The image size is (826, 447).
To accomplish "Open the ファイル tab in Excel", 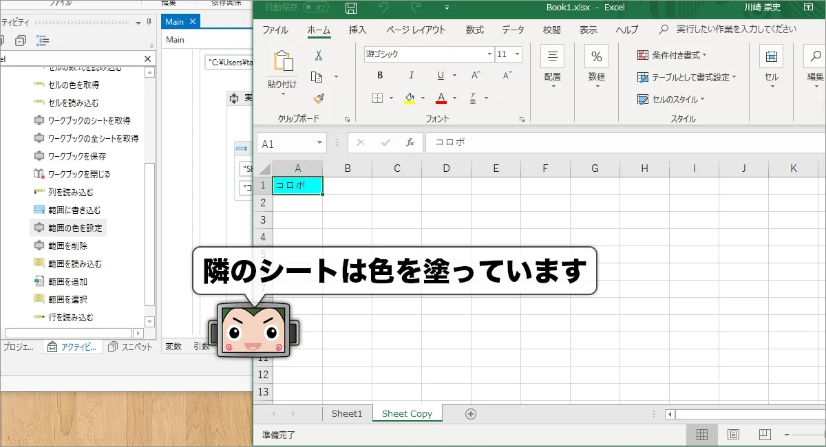I will 275,30.
